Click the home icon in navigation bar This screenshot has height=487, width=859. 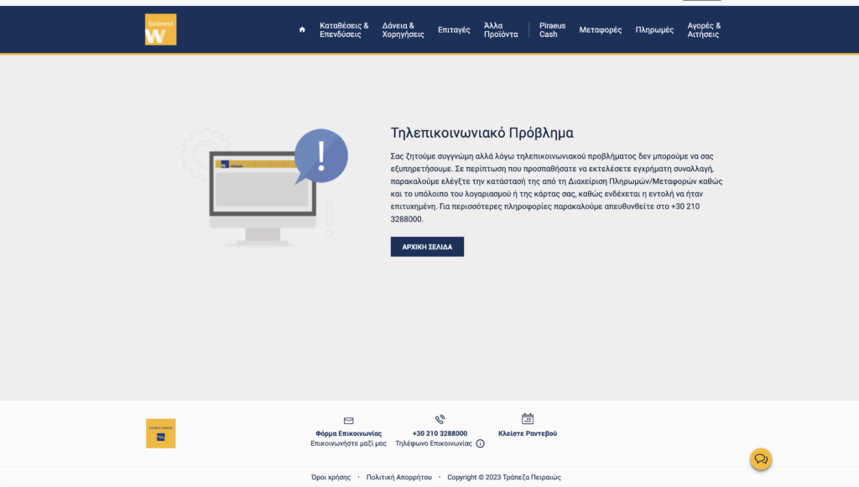(x=302, y=30)
